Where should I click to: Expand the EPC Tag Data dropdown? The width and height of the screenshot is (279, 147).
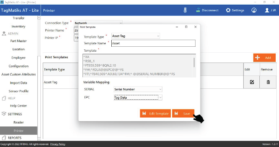coord(138,98)
